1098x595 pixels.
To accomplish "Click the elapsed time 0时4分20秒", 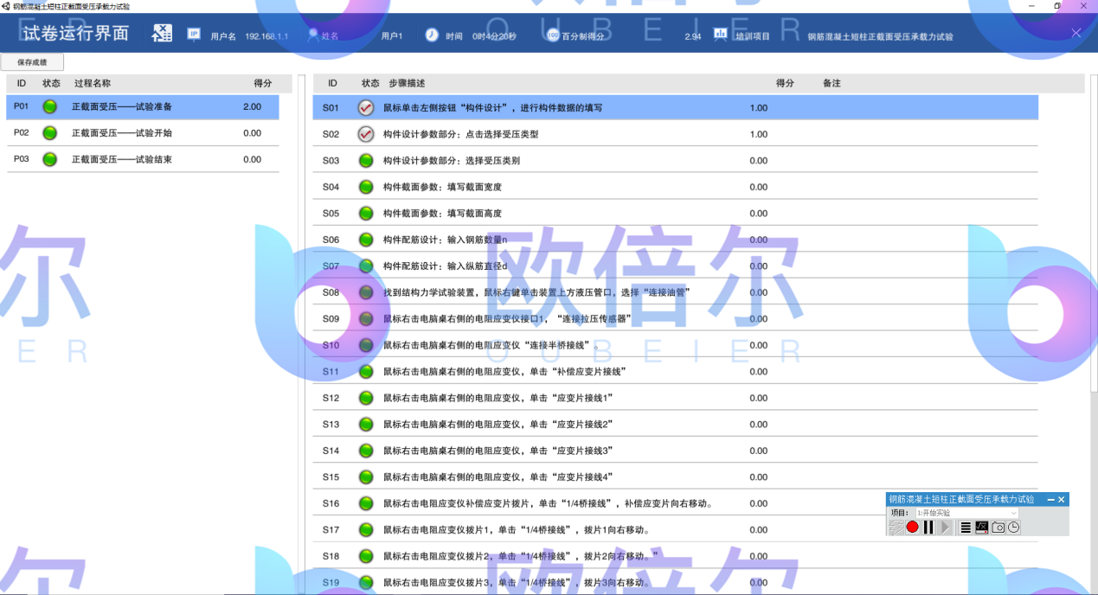I will [494, 36].
